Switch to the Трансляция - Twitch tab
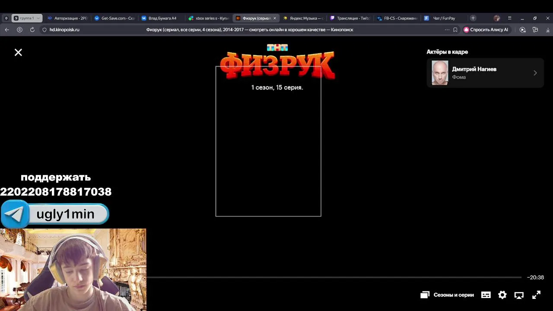Screen dimensions: 553x311 [350, 18]
